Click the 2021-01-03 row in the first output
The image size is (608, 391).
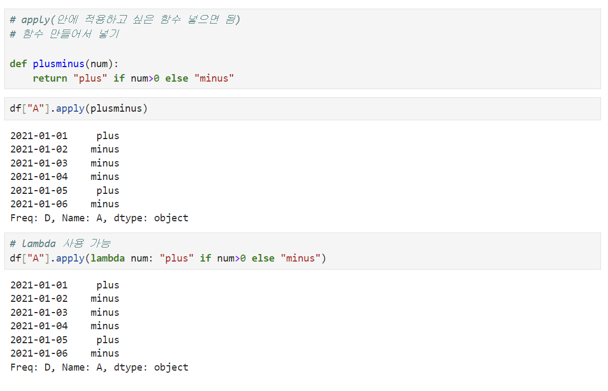[65, 163]
